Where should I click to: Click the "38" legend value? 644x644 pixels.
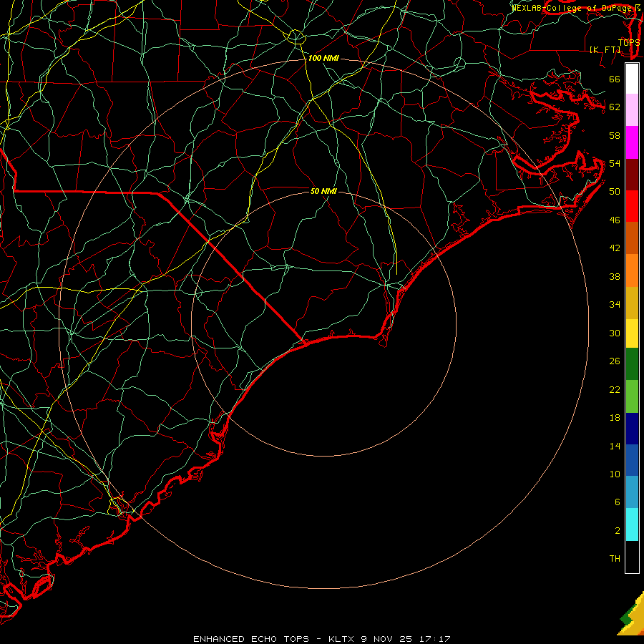pos(615,277)
